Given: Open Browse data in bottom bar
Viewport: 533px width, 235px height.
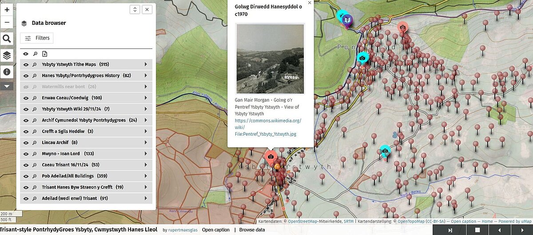Looking at the screenshot, I should pos(252,230).
